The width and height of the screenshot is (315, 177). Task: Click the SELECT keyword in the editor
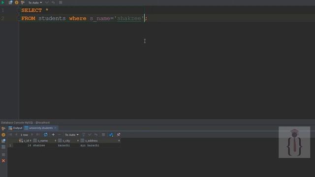[31, 10]
